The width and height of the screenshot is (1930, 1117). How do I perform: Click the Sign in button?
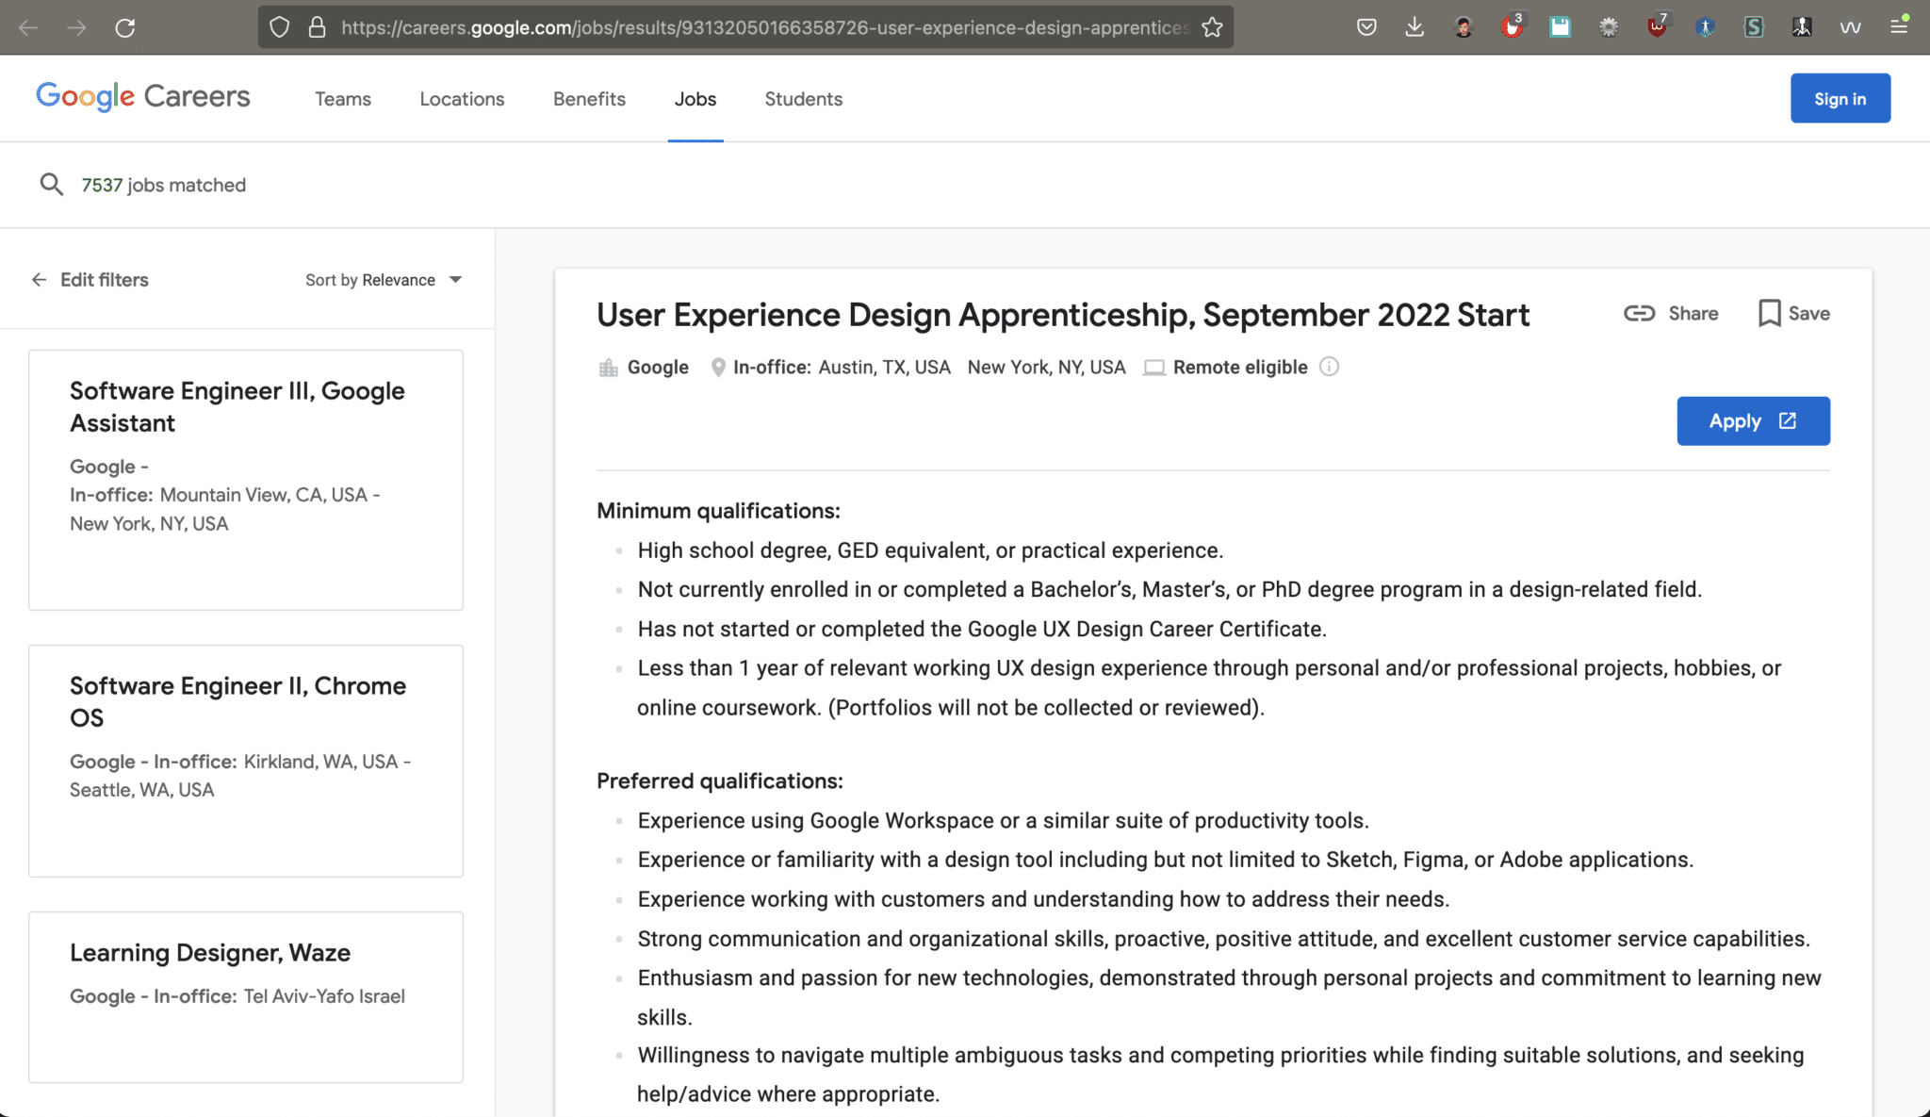pos(1838,97)
